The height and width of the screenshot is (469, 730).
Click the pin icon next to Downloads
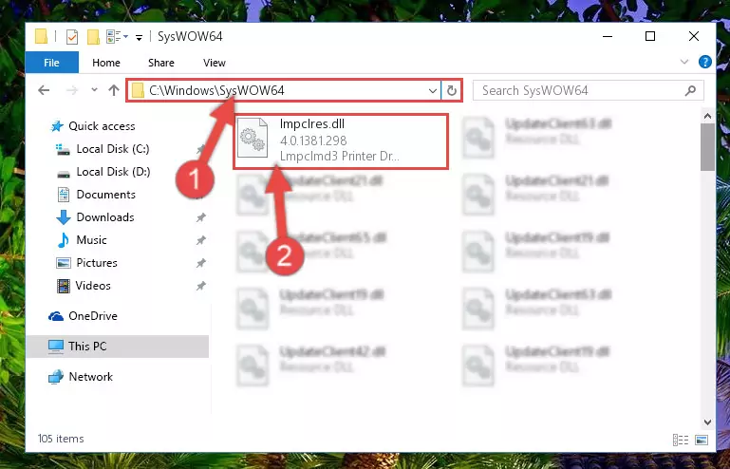[x=200, y=217]
